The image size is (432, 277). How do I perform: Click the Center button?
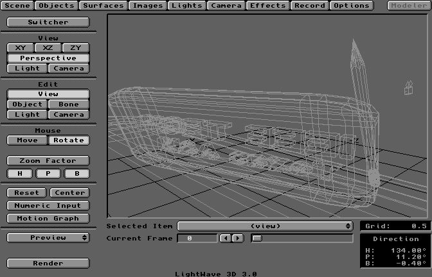coord(69,193)
